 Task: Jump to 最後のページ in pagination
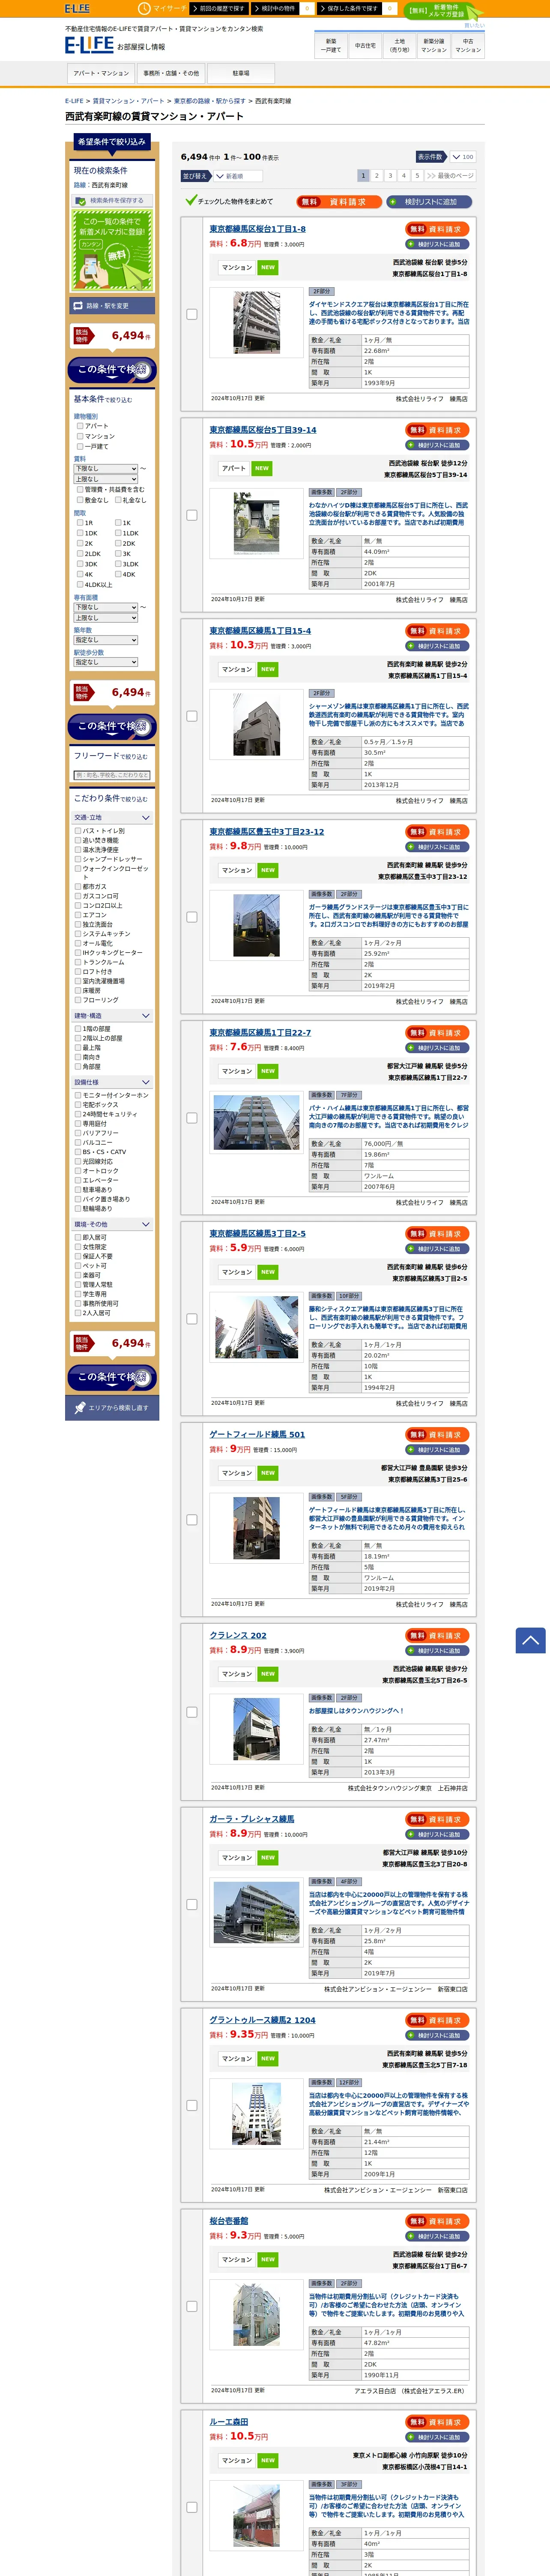450,176
